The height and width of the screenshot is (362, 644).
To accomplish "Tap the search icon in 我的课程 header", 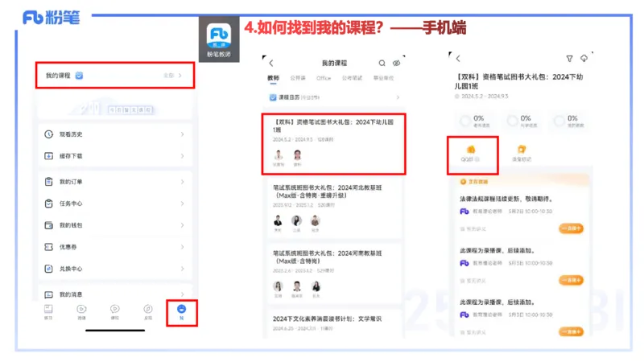I will [382, 64].
